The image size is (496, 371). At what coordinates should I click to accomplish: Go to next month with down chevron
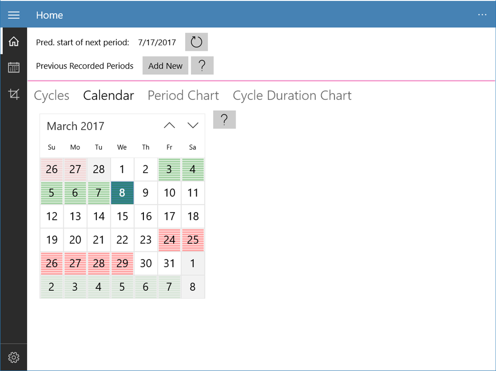[193, 125]
